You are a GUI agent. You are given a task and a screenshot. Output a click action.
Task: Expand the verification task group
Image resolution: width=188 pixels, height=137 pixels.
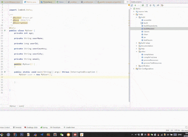coord(137,66)
